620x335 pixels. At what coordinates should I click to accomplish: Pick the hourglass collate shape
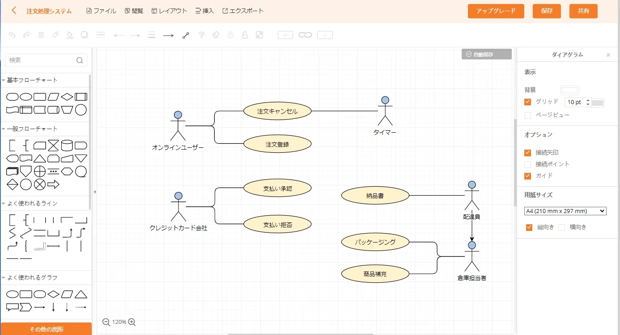(x=53, y=145)
